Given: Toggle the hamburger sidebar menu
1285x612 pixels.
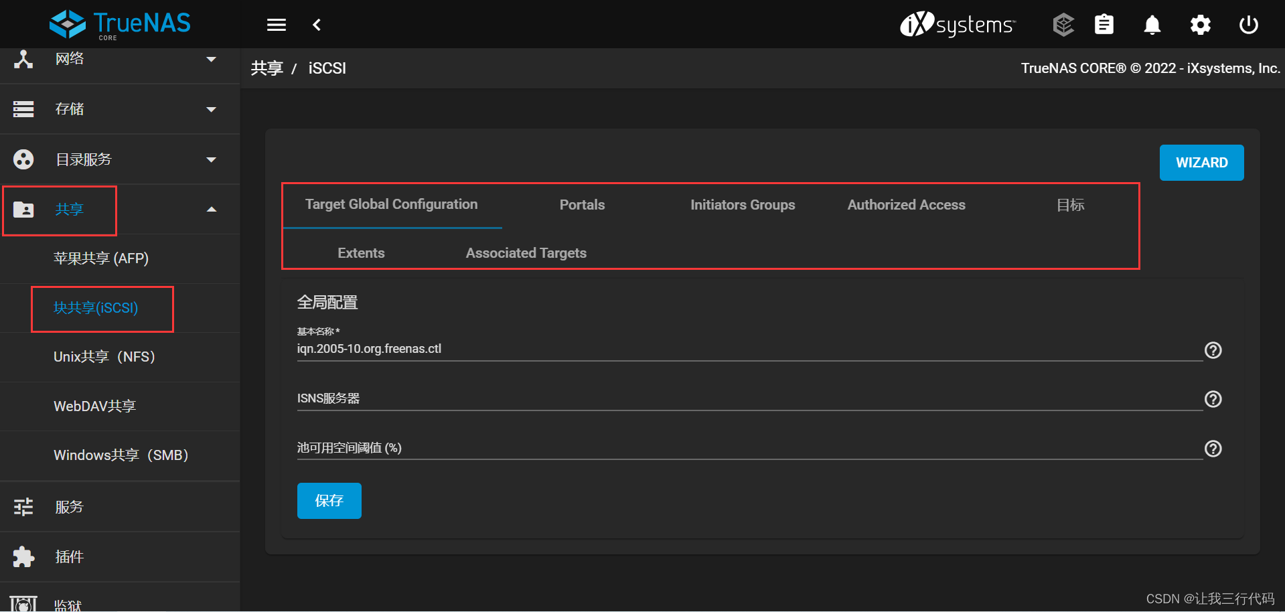Looking at the screenshot, I should [x=277, y=25].
